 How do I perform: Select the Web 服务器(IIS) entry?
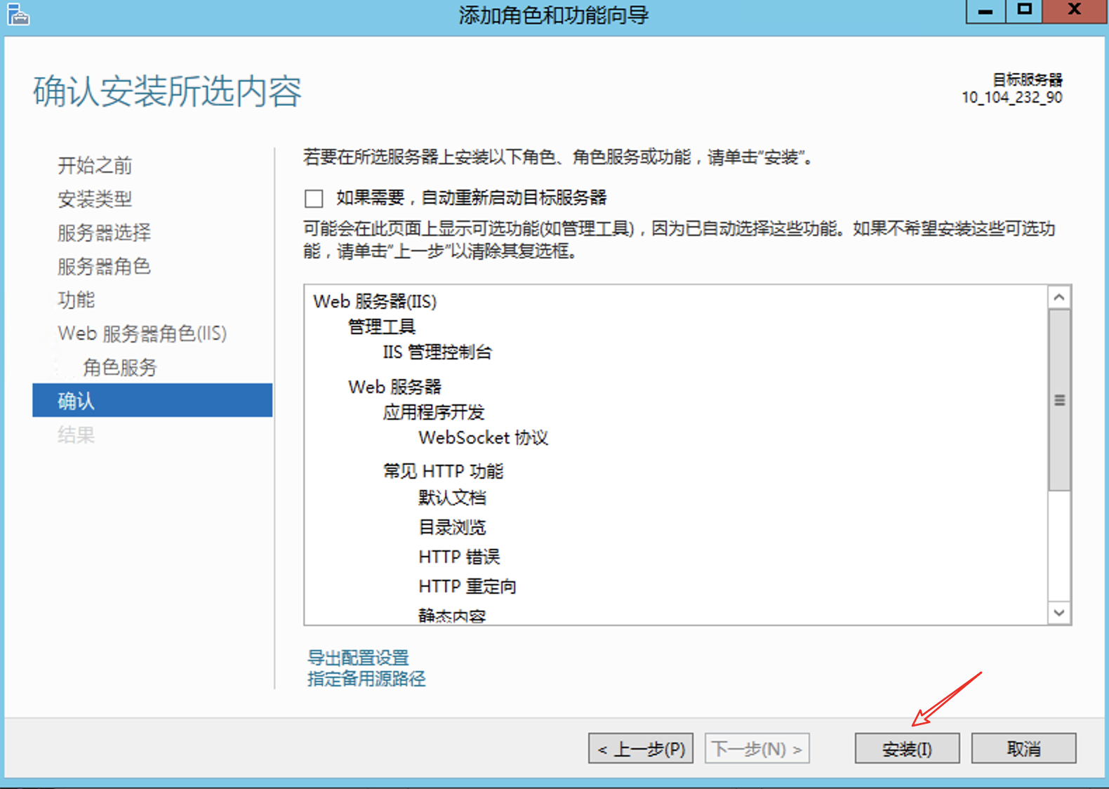tap(375, 301)
